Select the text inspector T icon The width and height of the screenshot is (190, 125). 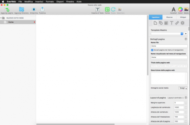pyautogui.click(x=172, y=23)
